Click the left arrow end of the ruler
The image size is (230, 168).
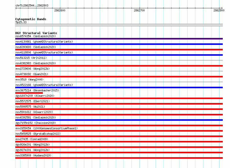point(16,8)
